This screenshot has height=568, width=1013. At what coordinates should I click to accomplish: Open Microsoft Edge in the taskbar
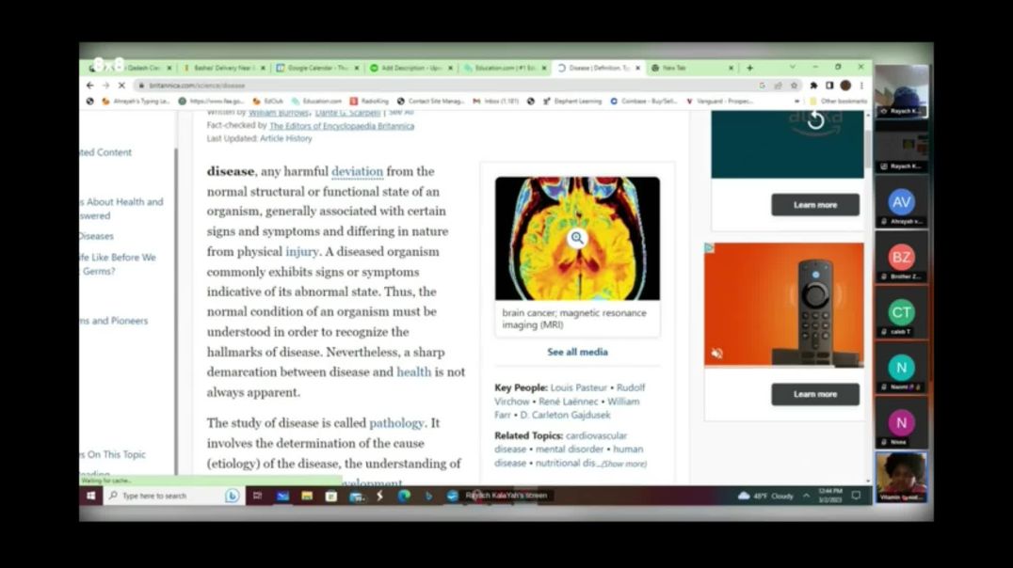coord(404,496)
